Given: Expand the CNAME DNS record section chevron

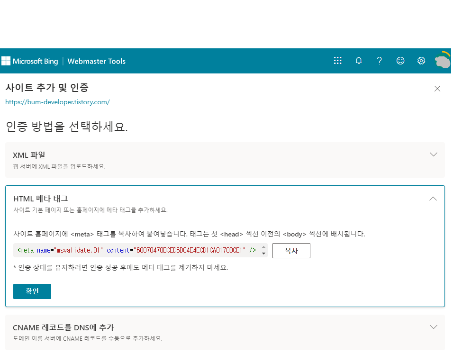Looking at the screenshot, I should pyautogui.click(x=434, y=327).
